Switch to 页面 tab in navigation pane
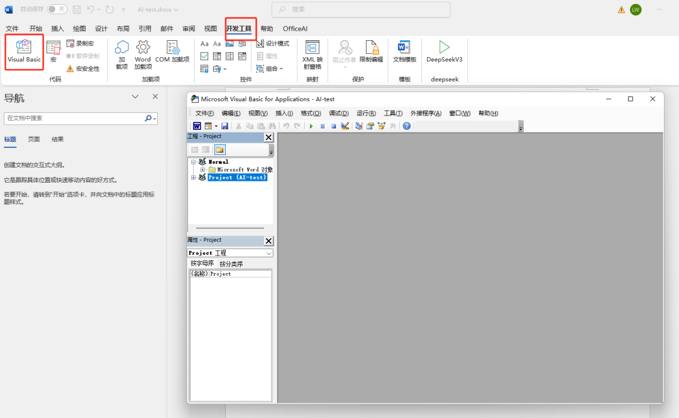Image resolution: width=679 pixels, height=418 pixels. [34, 139]
